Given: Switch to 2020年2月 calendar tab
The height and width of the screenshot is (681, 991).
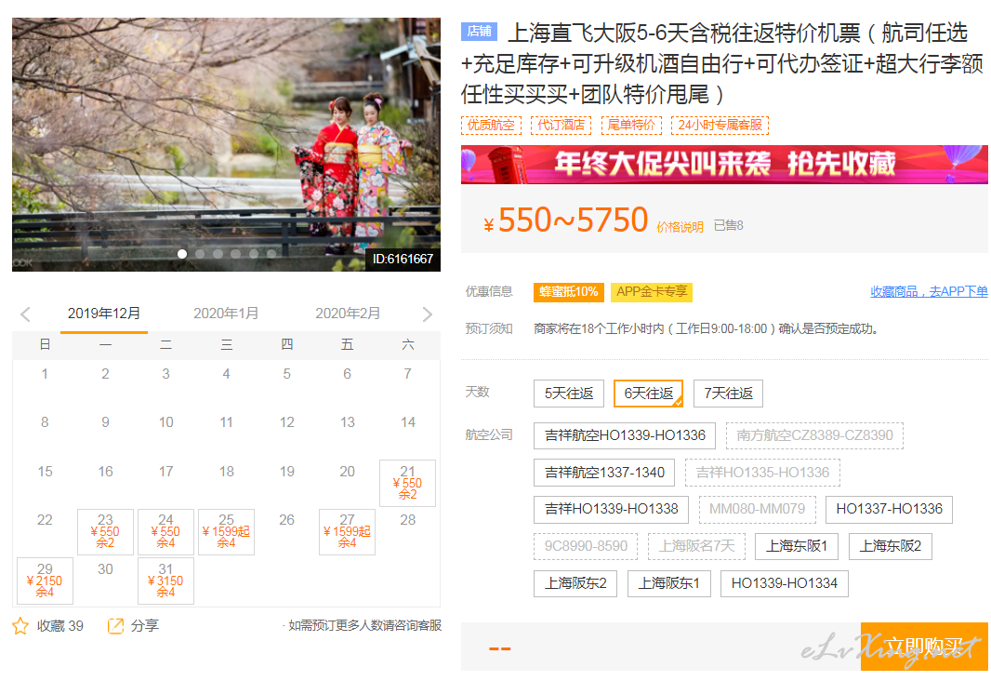Looking at the screenshot, I should point(348,314).
